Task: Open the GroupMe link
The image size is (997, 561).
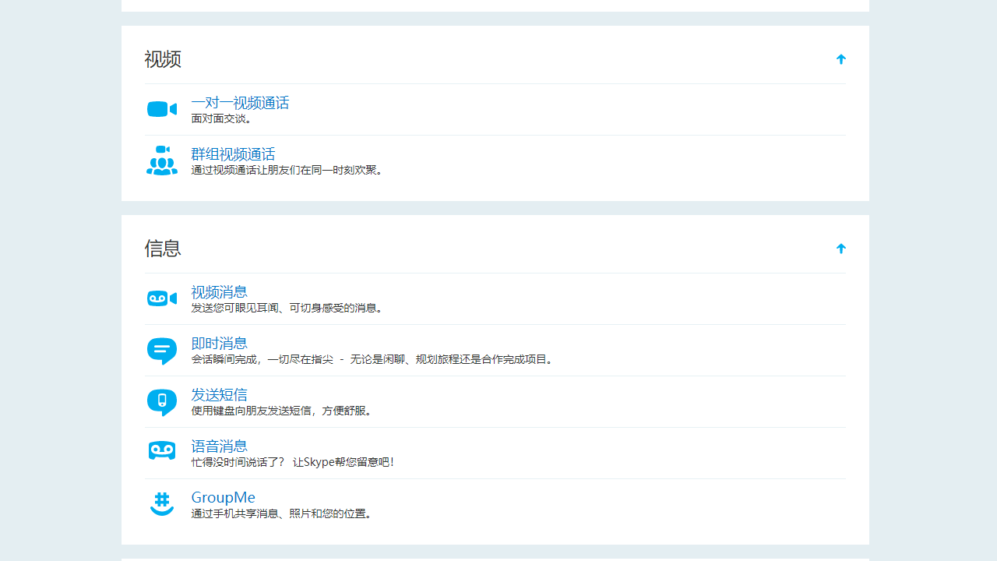Action: [223, 497]
